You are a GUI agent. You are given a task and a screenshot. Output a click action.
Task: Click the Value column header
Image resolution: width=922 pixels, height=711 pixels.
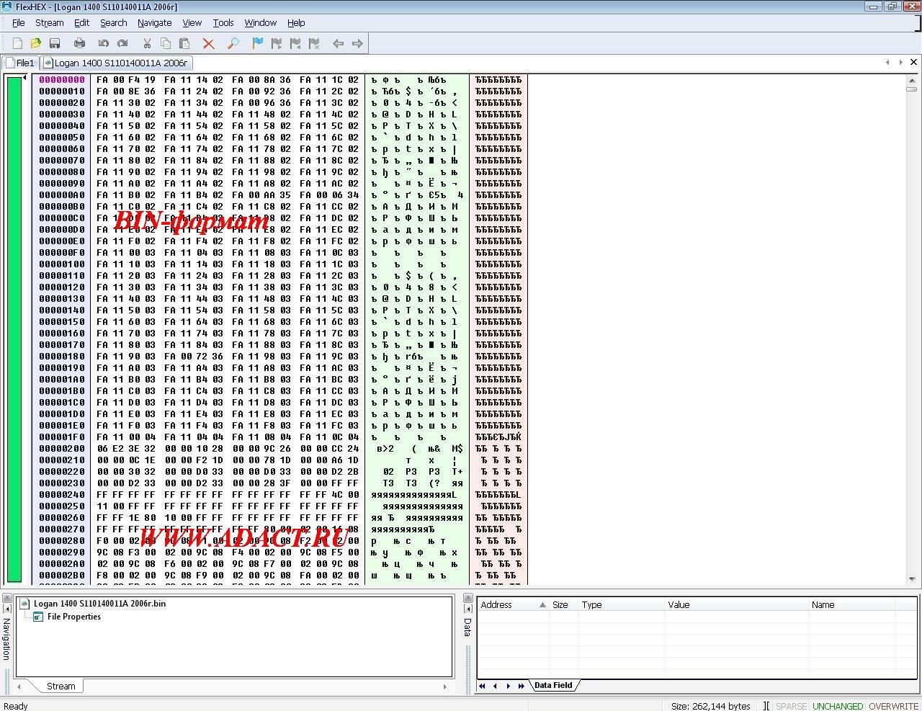736,604
